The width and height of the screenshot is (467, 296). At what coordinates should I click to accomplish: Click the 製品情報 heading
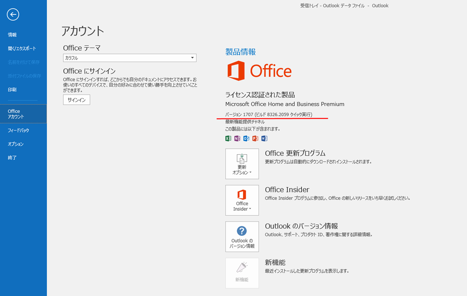tap(241, 52)
